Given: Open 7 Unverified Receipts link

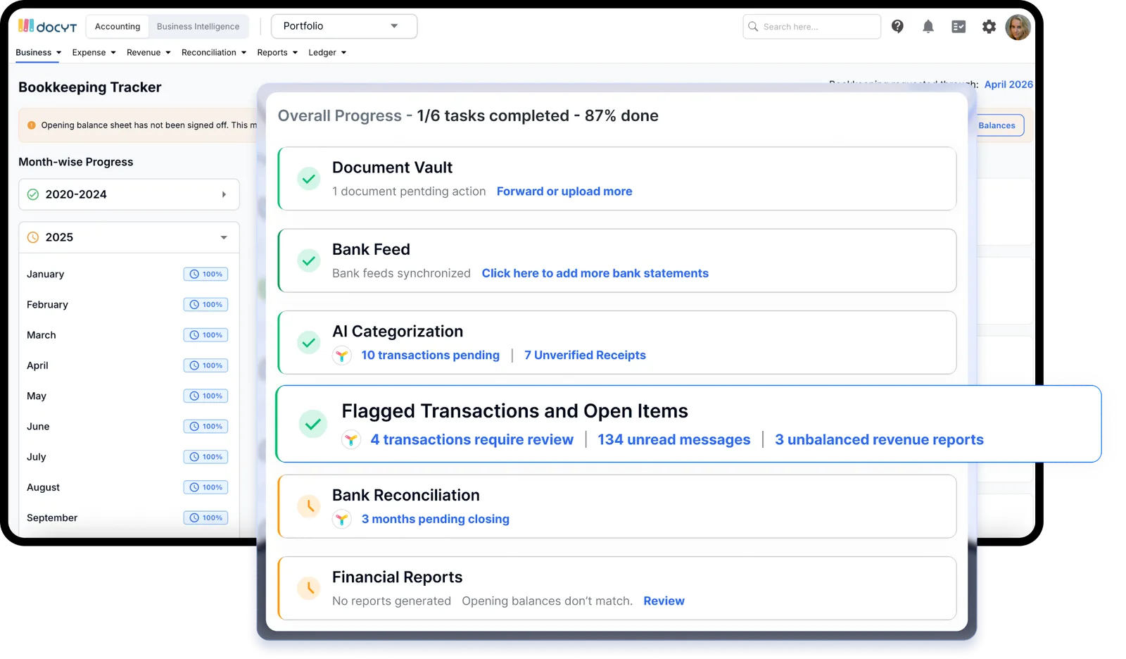Looking at the screenshot, I should click(x=585, y=356).
